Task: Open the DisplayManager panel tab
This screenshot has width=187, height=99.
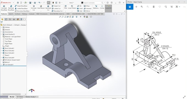Action: pos(18,19)
